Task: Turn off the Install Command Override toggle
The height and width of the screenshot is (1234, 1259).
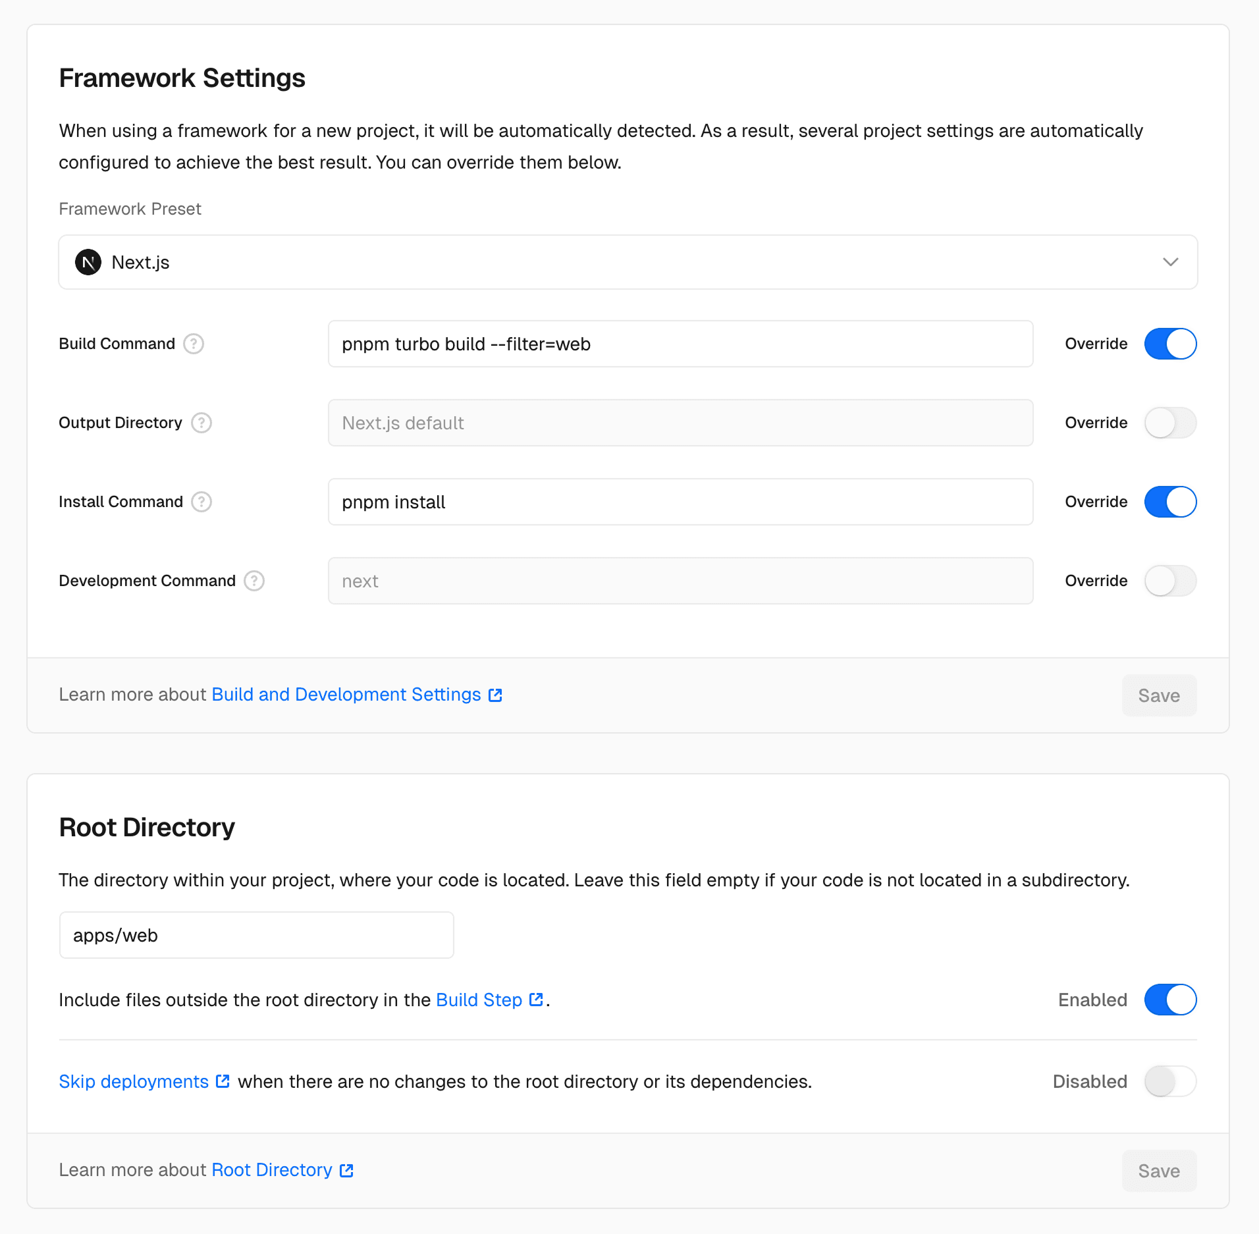Action: pyautogui.click(x=1170, y=502)
